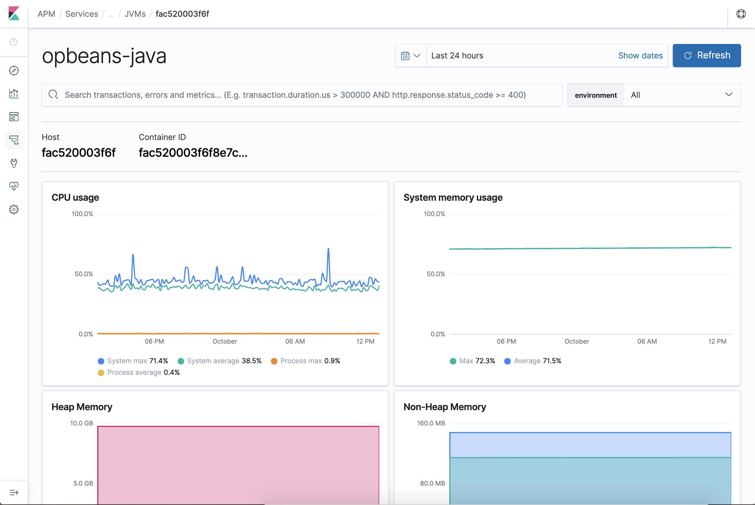
Task: Go to Services breadcrumb
Action: 82,14
